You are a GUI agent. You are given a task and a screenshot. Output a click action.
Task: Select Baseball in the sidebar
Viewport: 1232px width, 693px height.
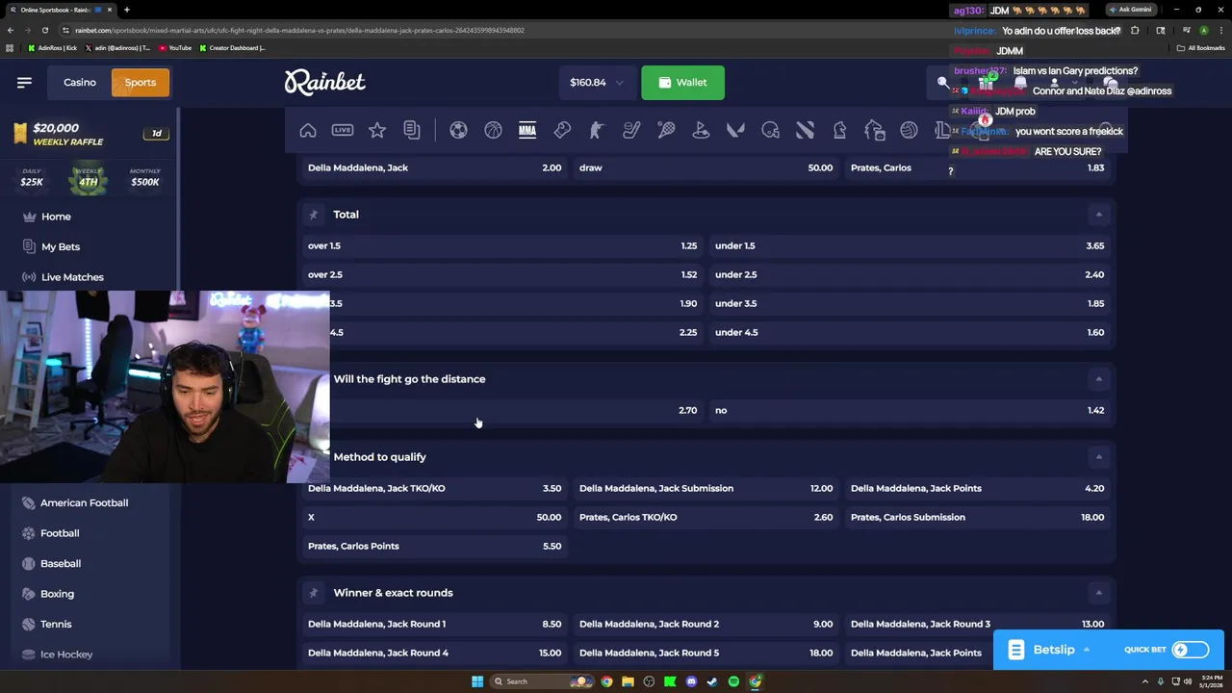coord(61,564)
